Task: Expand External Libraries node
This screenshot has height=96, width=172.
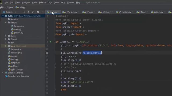Action: 3,73
